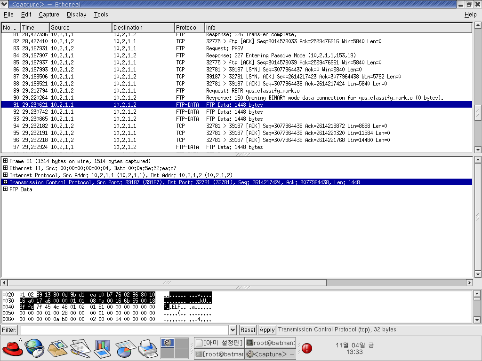
Task: Open the Display menu
Action: (77, 15)
